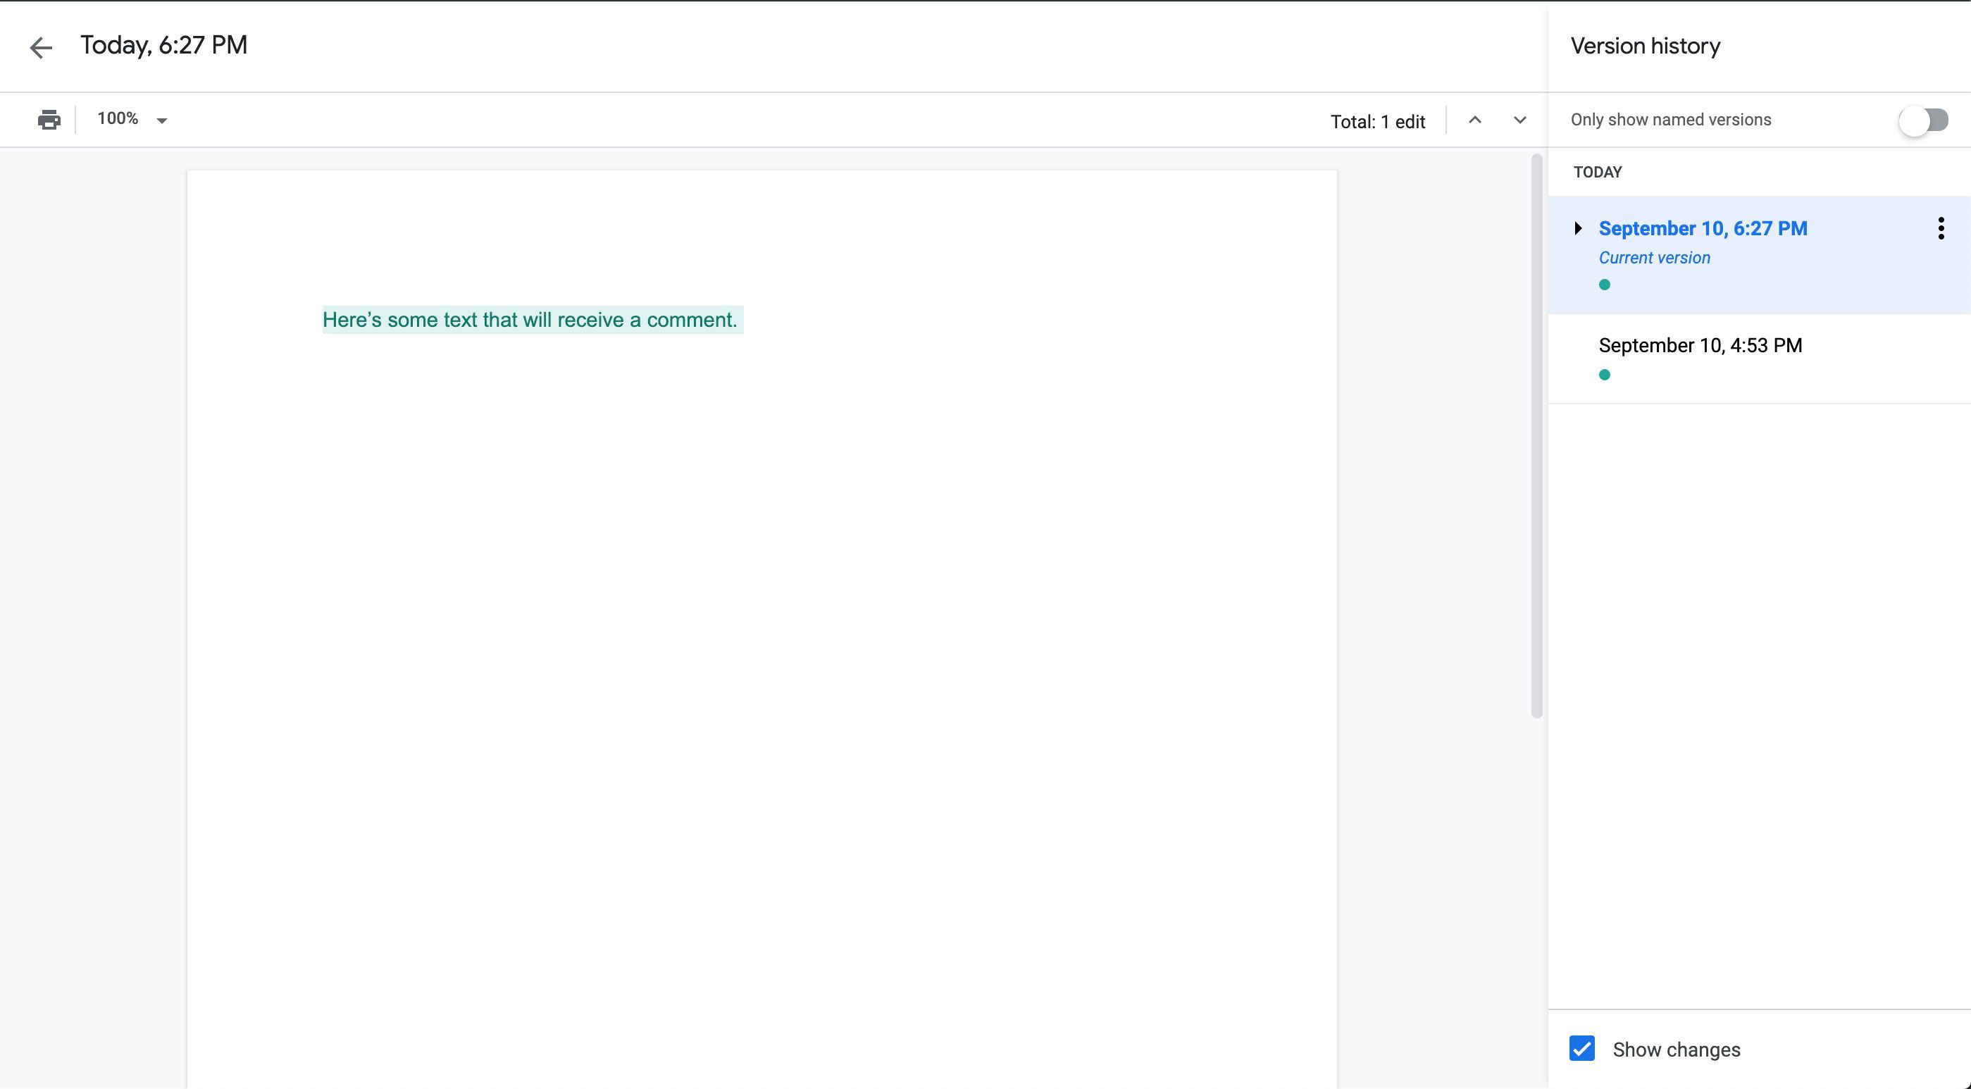Viewport: 1971px width, 1089px height.
Task: Uncheck the Show changes checkbox
Action: coord(1581,1048)
